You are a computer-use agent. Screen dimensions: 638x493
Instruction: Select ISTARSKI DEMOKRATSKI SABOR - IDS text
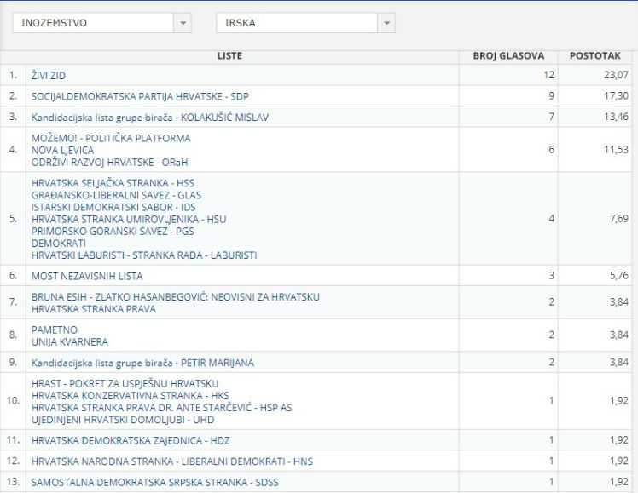[113, 207]
